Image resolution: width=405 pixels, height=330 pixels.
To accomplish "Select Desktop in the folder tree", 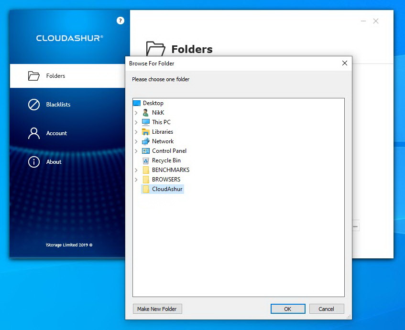I will [153, 103].
